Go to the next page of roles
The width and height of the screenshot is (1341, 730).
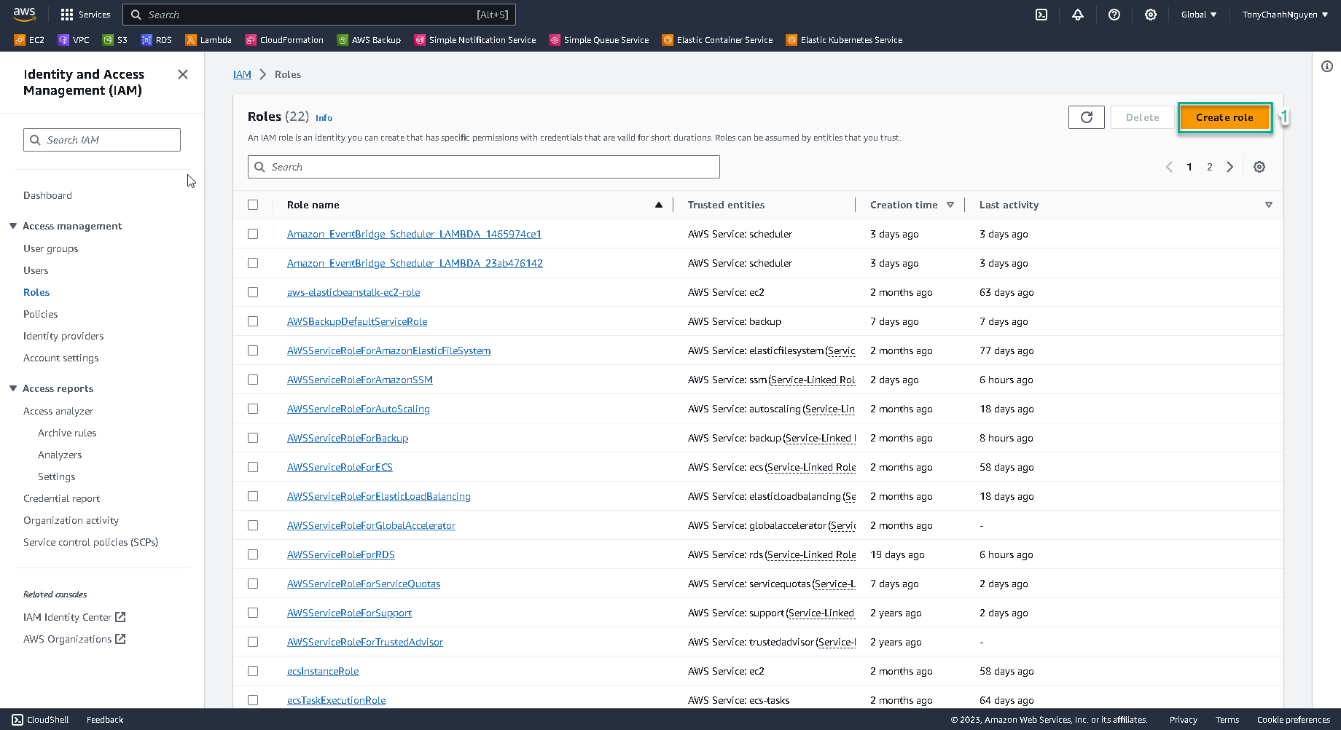click(x=1230, y=167)
